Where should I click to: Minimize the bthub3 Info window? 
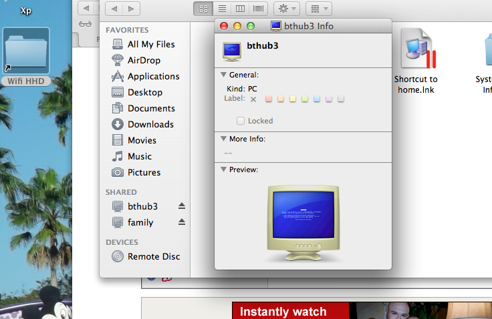click(237, 26)
